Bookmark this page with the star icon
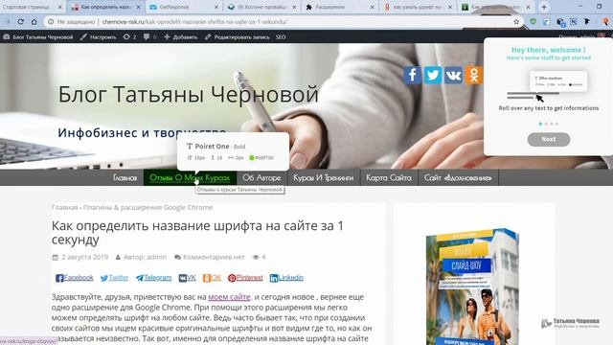The image size is (613, 345). coord(516,22)
